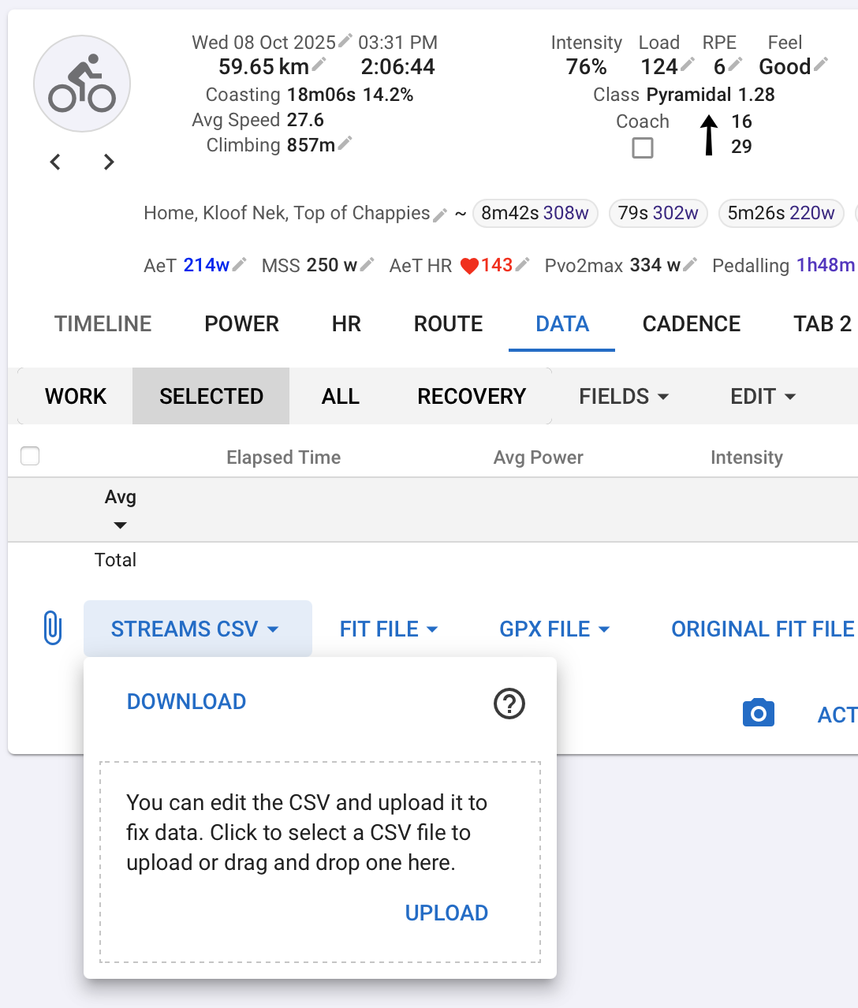Image resolution: width=858 pixels, height=1008 pixels.
Task: Switch to the CADENCE tab
Action: tap(691, 323)
